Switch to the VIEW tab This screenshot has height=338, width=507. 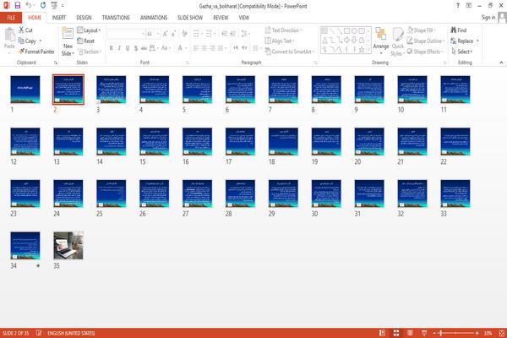[x=244, y=18]
